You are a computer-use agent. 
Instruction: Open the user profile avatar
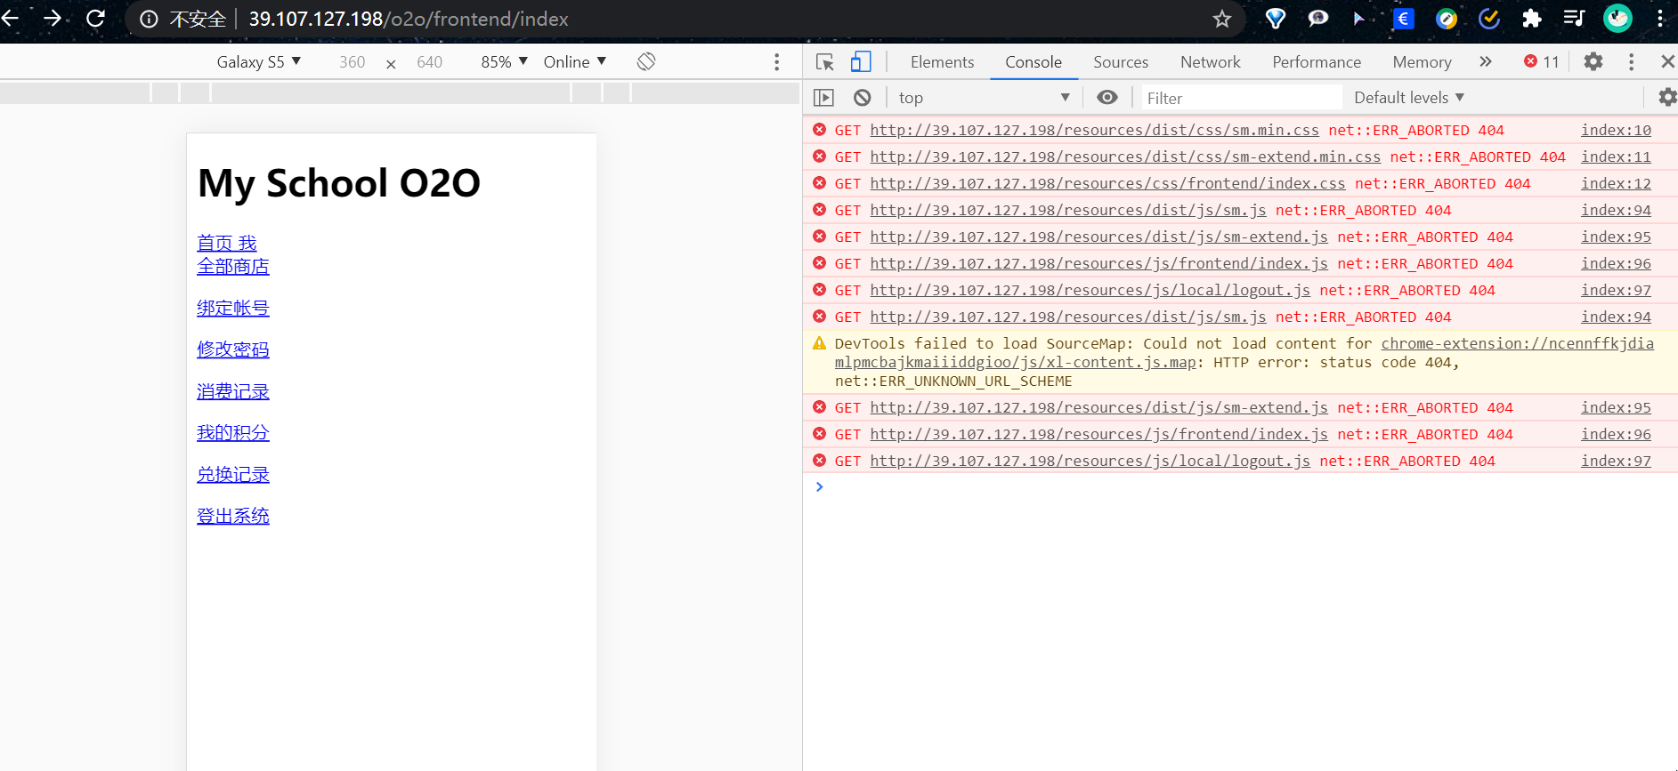coord(1617,19)
